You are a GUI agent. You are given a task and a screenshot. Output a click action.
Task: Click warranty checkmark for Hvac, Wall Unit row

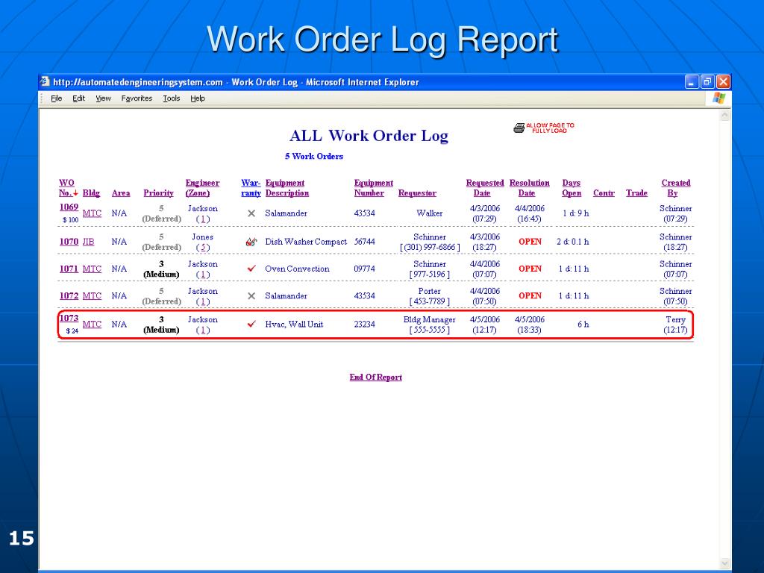tap(251, 324)
